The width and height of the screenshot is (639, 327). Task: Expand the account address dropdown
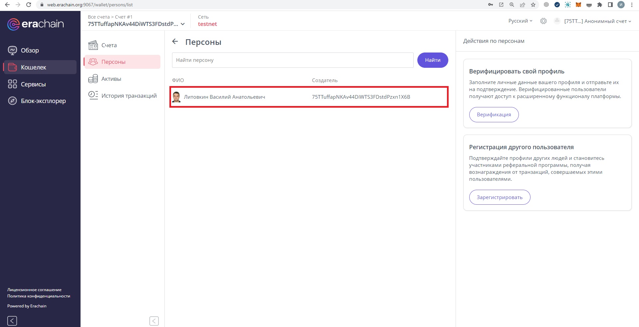pos(183,24)
